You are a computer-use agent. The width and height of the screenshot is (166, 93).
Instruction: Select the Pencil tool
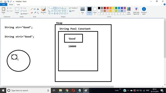click(x=32, y=9)
